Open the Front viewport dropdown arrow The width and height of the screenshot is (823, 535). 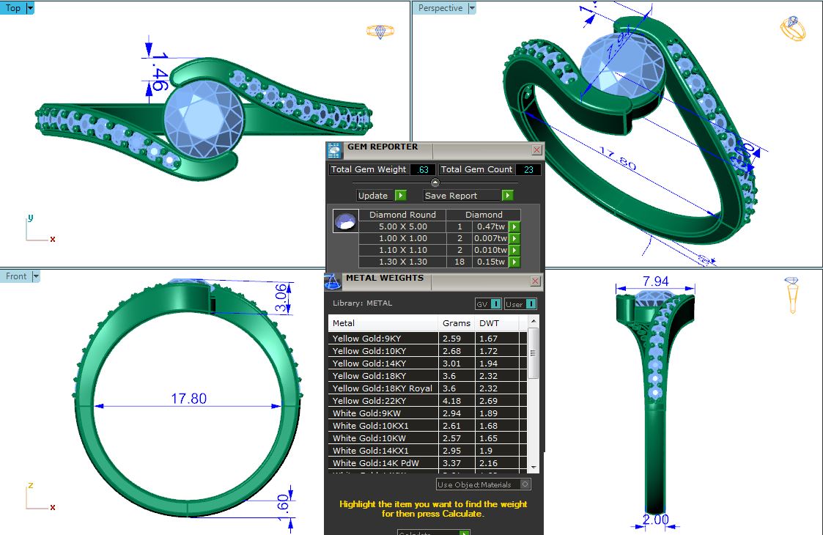[35, 276]
